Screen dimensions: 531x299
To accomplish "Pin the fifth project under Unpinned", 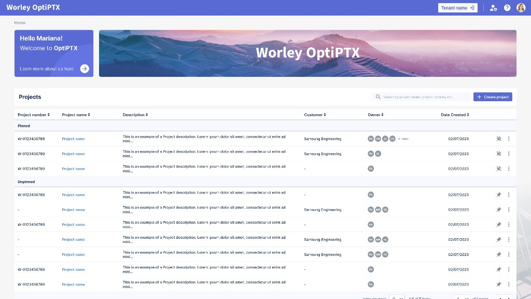I will pos(499,254).
